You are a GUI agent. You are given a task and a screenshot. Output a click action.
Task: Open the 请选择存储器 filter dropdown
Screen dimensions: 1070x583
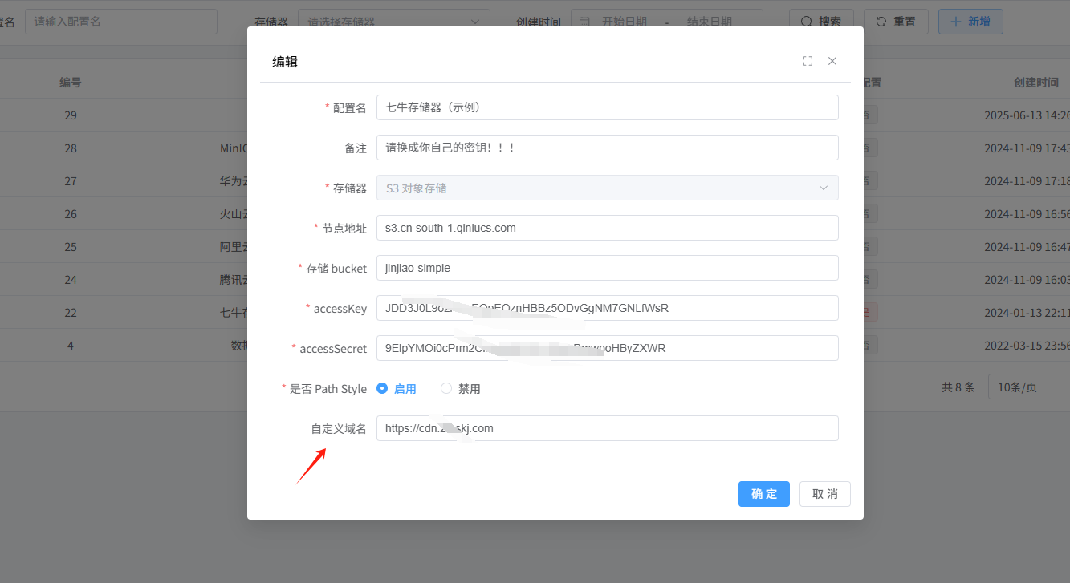[394, 22]
